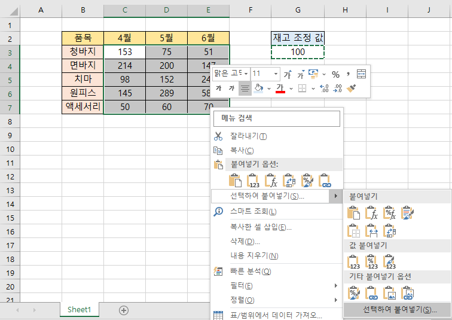Screen dimensions: 452x320
Task: Add a new sheet with plus button
Action: click(124, 310)
